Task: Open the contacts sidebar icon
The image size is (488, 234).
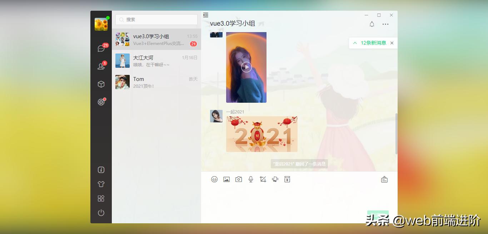Action: tap(101, 66)
